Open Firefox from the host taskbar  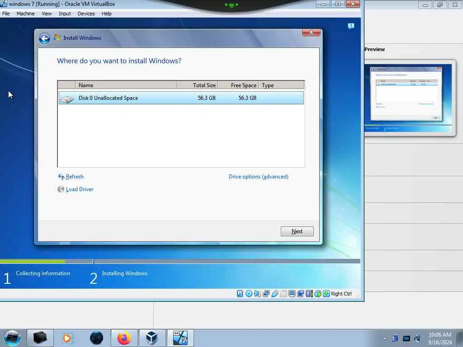pyautogui.click(x=124, y=338)
